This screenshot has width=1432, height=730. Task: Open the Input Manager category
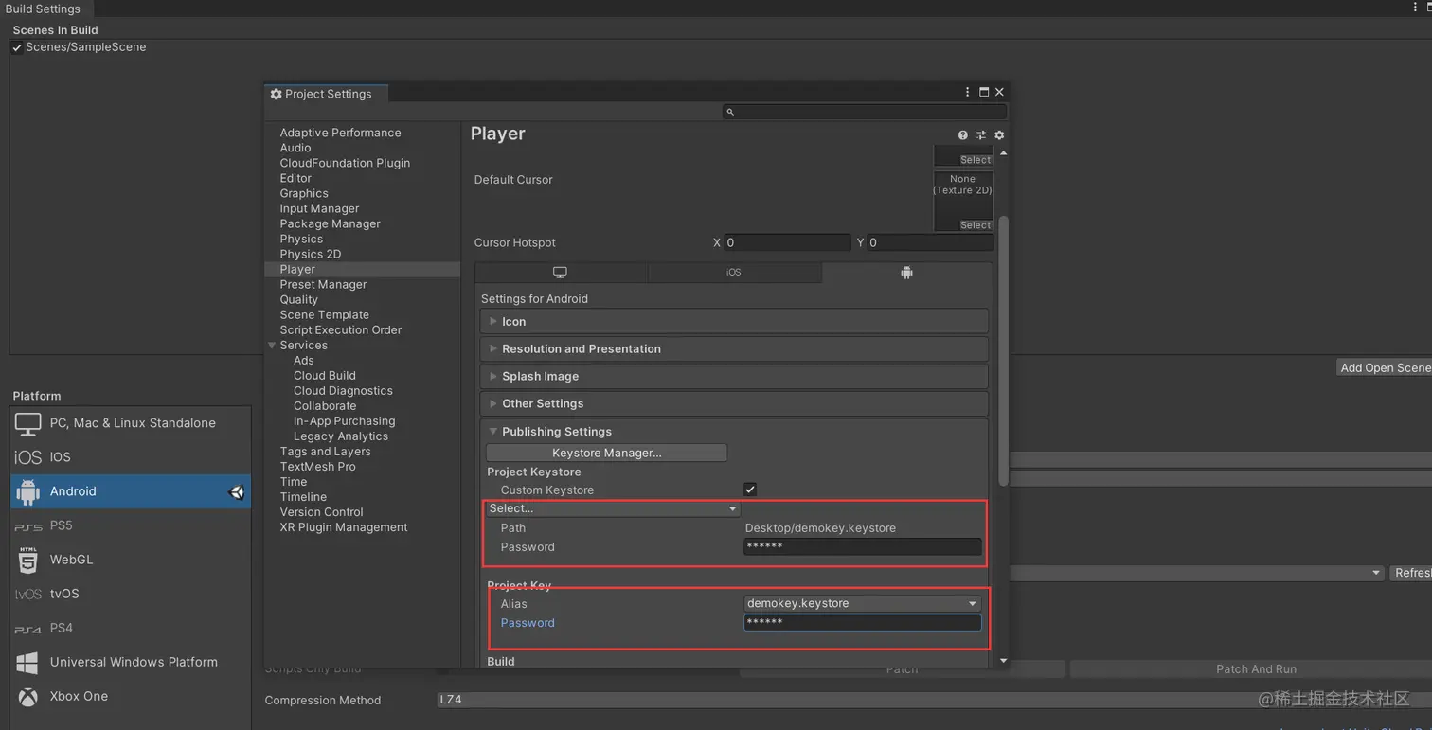click(319, 208)
